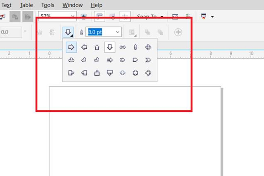Open the Text menu
The width and height of the screenshot is (264, 176).
point(6,5)
